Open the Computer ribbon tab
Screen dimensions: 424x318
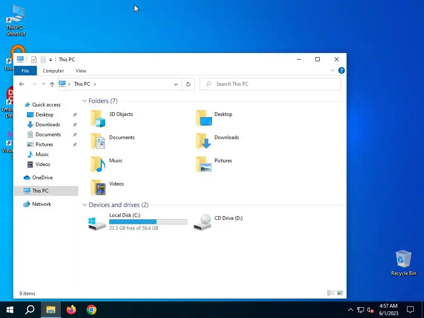53,71
